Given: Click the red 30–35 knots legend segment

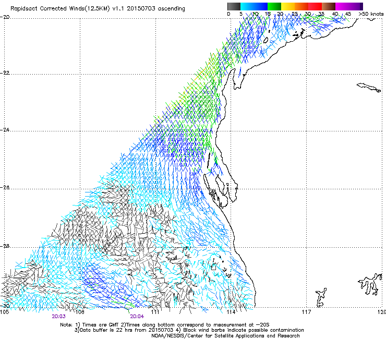Looking at the screenshot, I should (315, 6).
